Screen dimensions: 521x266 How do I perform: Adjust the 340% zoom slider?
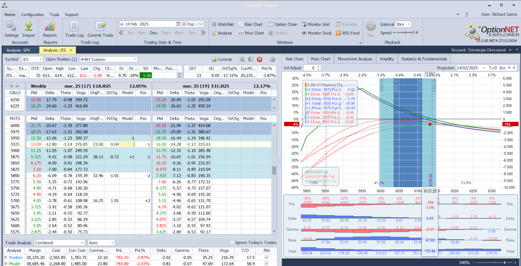point(495,262)
